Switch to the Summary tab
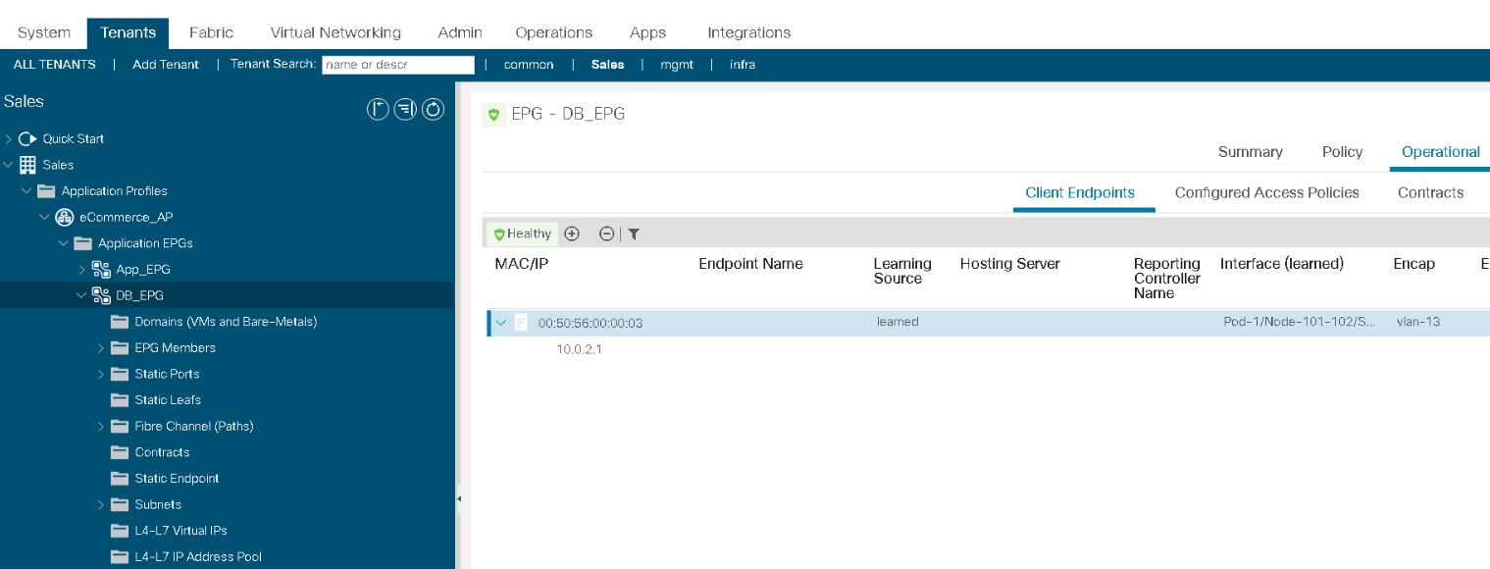This screenshot has height=569, width=1490. coord(1250,152)
